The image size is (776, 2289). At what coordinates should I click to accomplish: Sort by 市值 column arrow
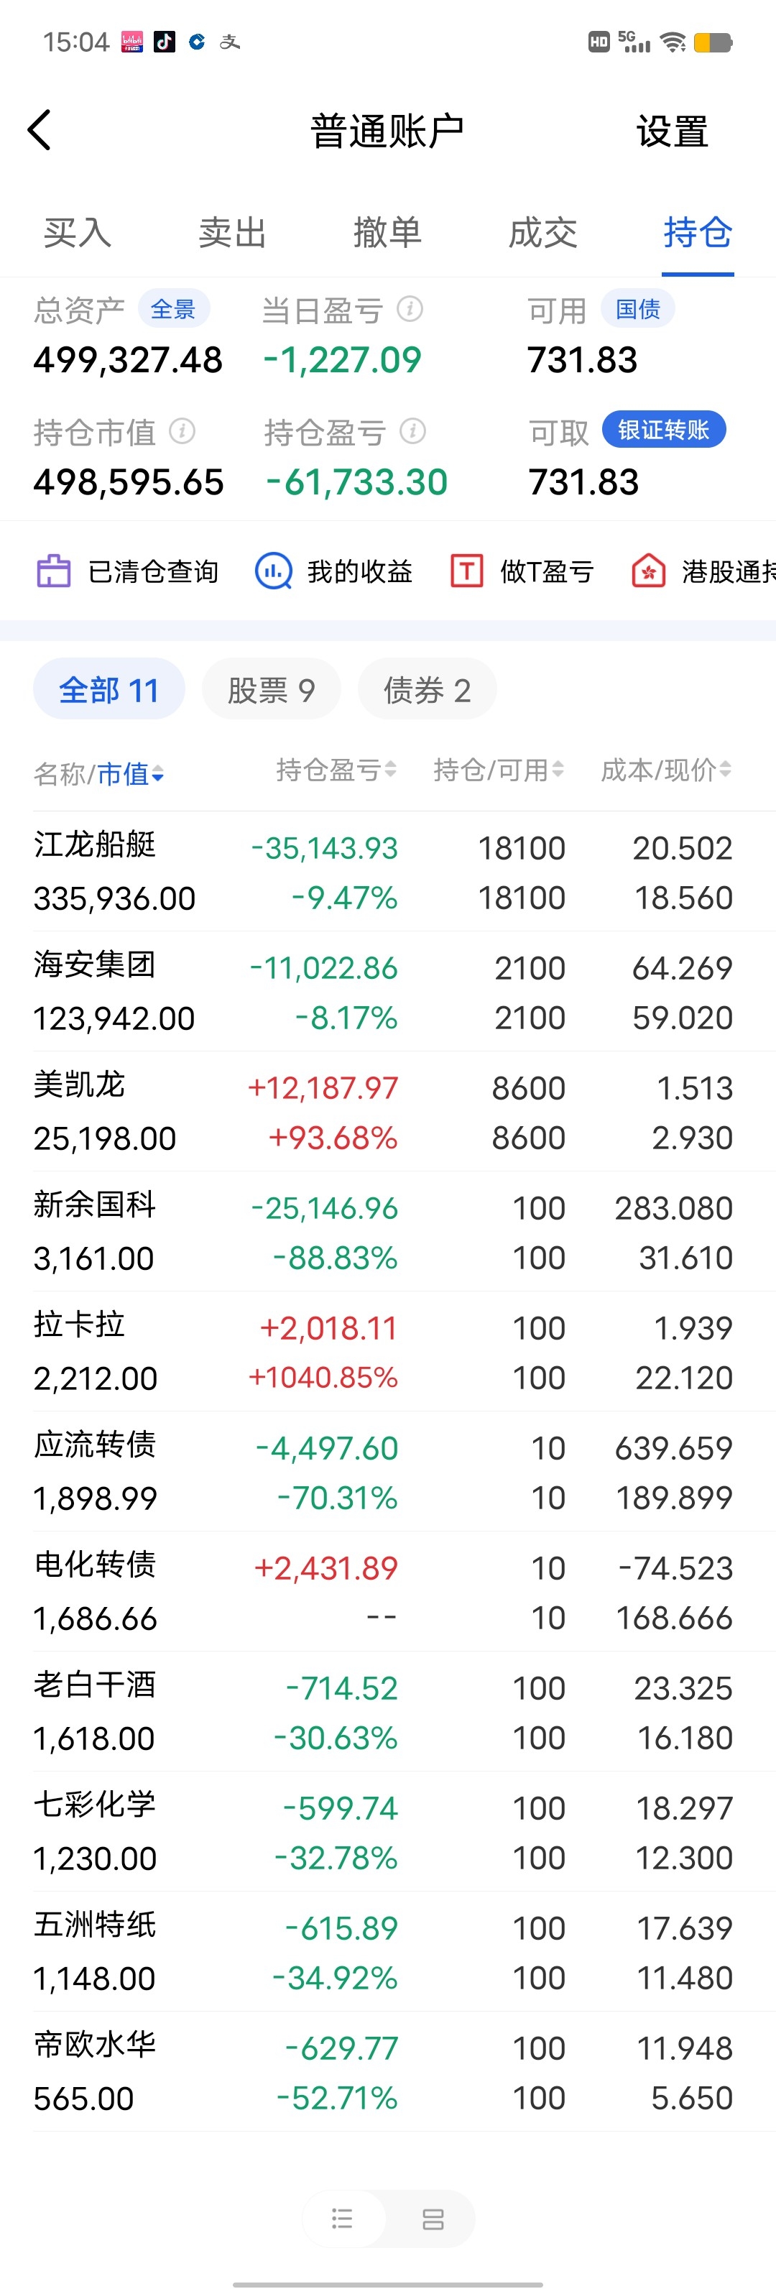pyautogui.click(x=157, y=775)
